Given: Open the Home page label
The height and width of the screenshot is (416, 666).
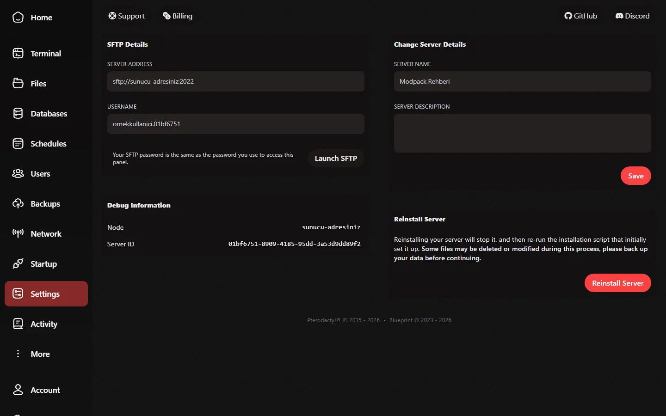Looking at the screenshot, I should (x=41, y=18).
